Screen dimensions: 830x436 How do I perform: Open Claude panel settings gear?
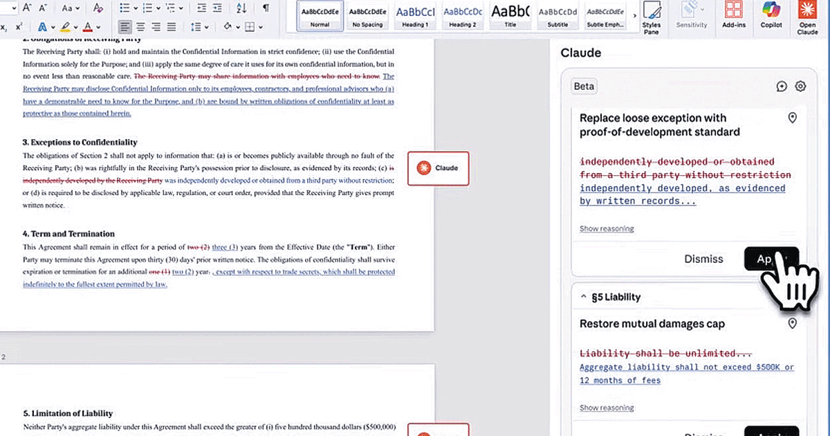coord(800,87)
